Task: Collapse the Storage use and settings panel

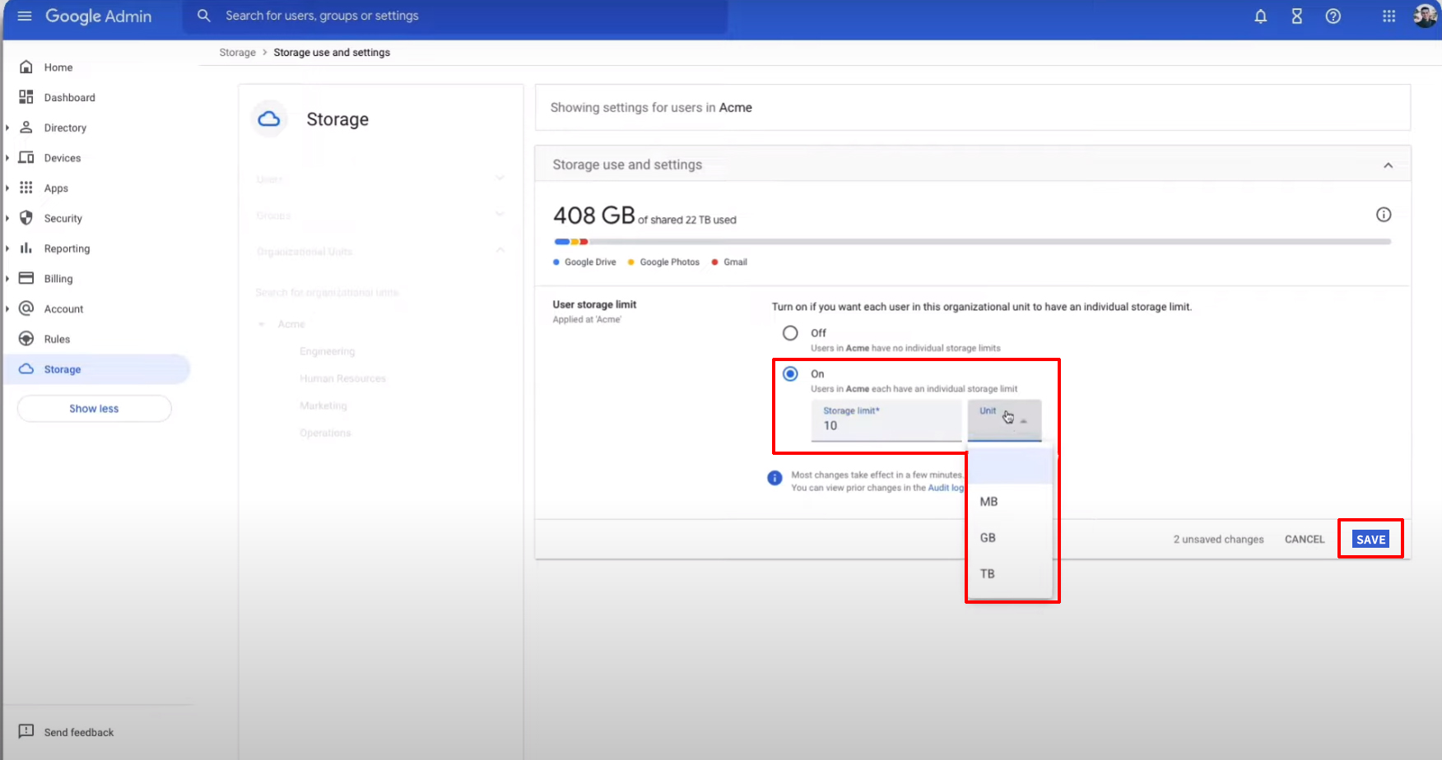Action: click(x=1388, y=165)
